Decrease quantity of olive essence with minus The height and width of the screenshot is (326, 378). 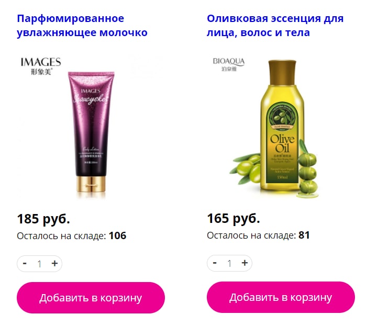215,263
